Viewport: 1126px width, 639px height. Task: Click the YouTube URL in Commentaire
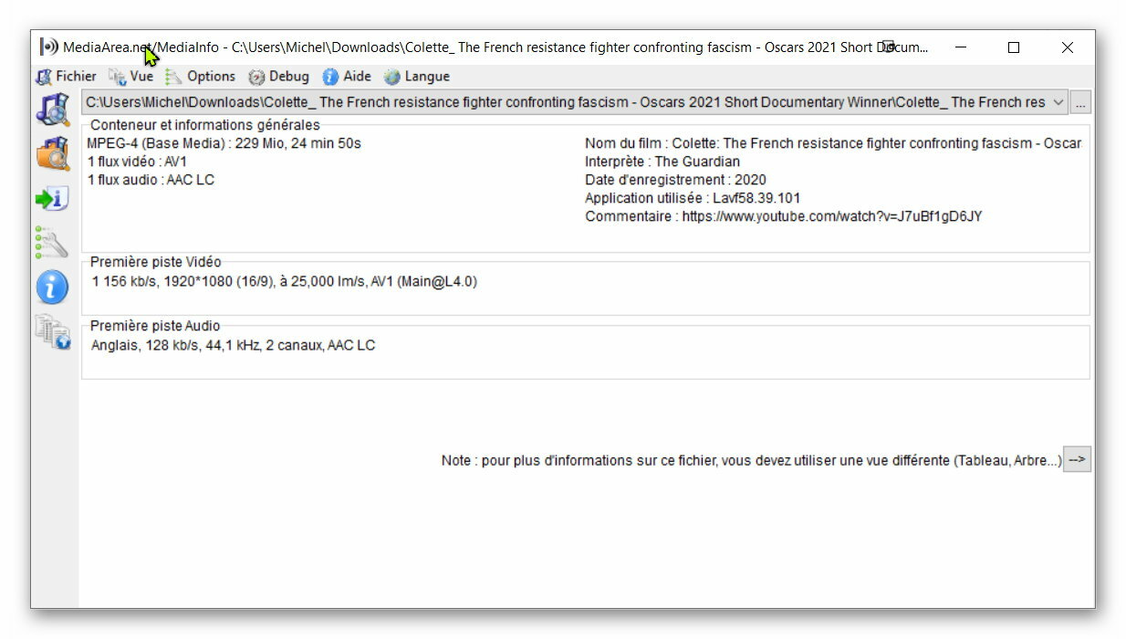[x=832, y=216]
